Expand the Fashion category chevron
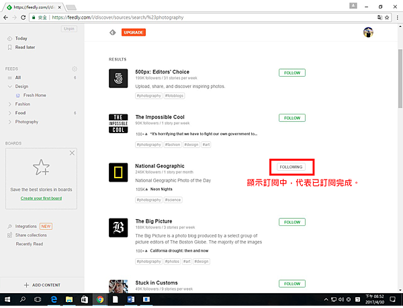This screenshot has width=403, height=308. [x=10, y=104]
